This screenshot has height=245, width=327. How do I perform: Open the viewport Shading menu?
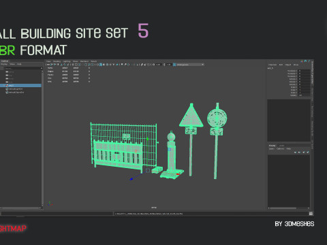pyautogui.click(x=57, y=61)
